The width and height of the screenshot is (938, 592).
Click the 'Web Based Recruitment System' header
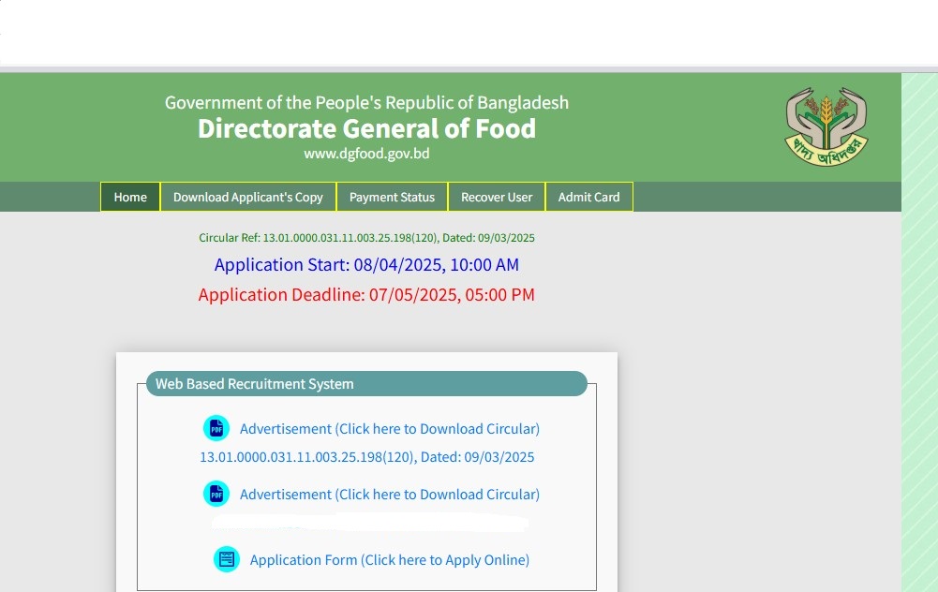[x=366, y=383]
